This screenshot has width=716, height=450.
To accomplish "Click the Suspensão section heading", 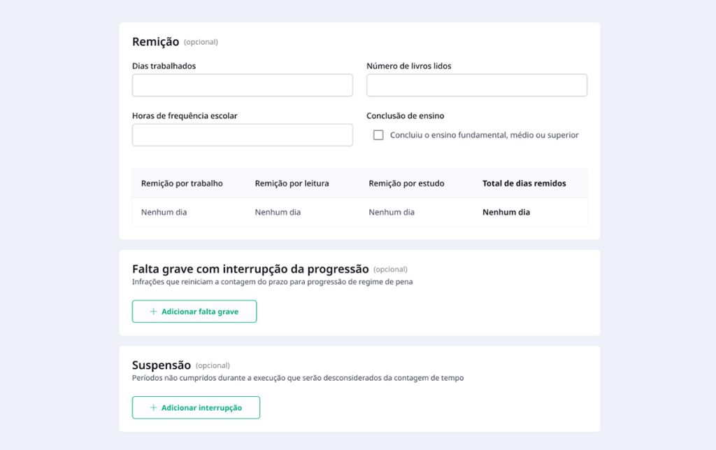I will [x=162, y=365].
